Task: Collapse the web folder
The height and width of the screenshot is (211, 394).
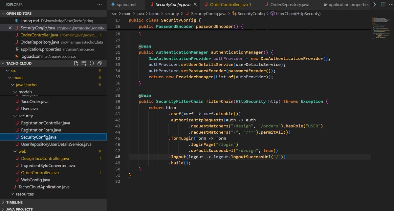Action: 15,151
